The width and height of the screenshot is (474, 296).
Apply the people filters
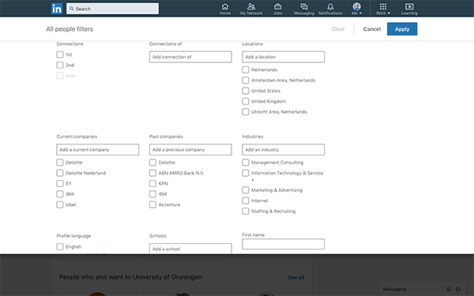pyautogui.click(x=402, y=29)
